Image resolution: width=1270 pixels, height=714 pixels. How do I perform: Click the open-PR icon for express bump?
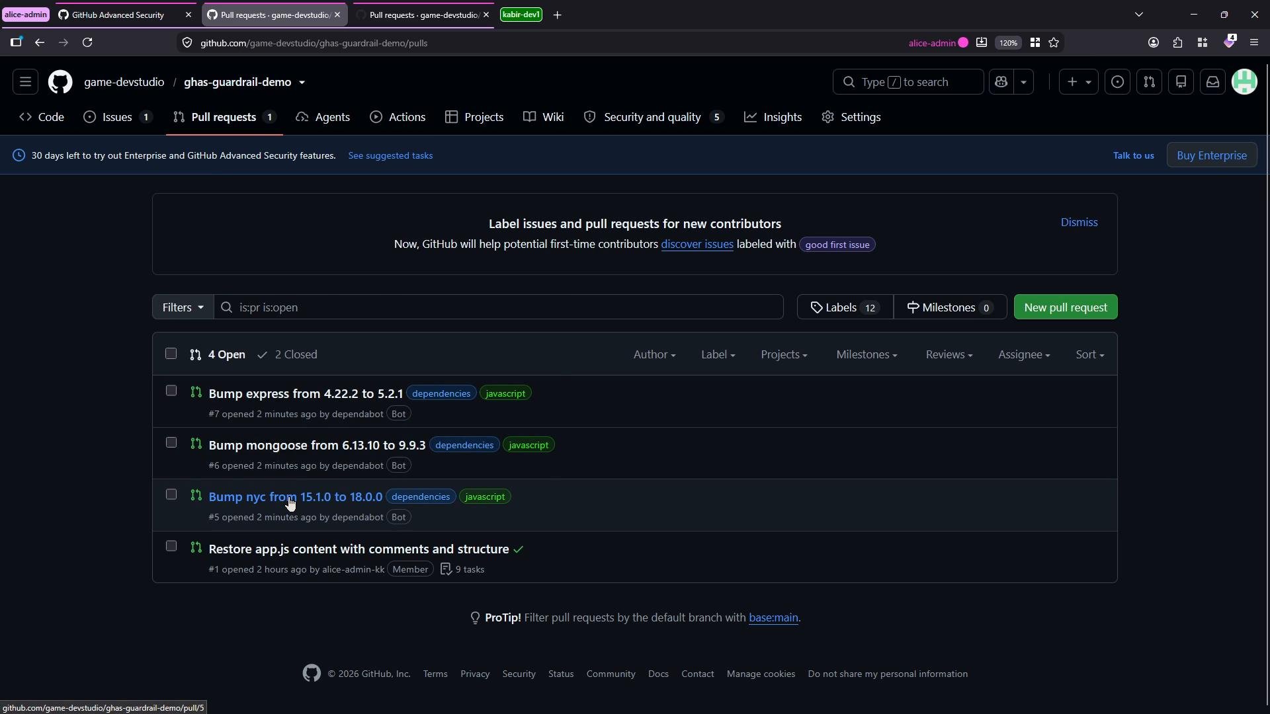tap(196, 392)
